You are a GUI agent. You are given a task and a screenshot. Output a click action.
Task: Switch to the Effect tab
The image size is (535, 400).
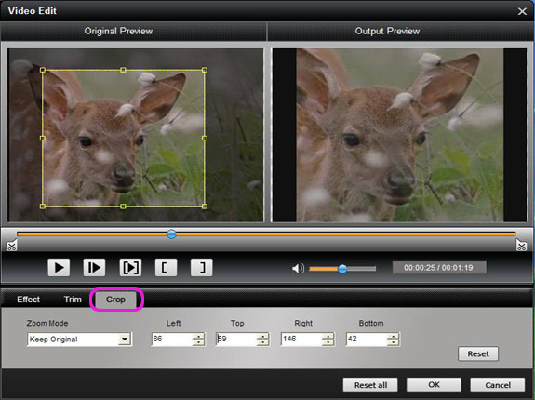(28, 300)
